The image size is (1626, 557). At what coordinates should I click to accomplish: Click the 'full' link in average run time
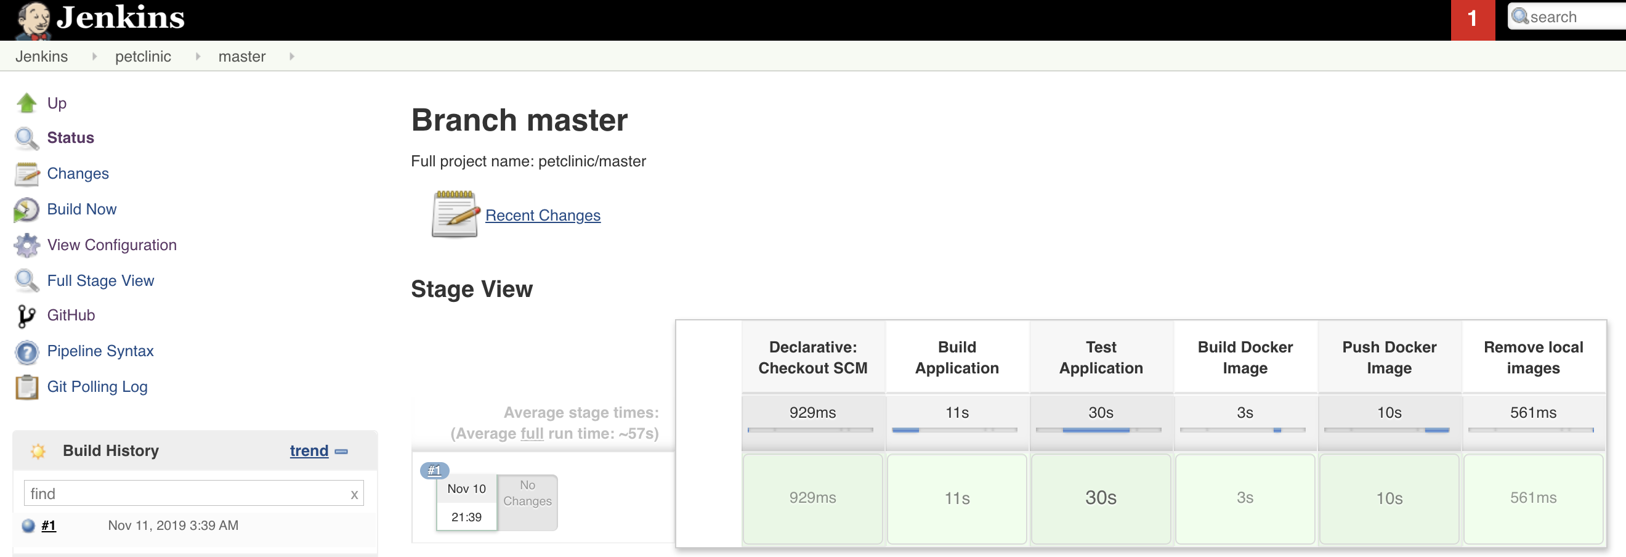(532, 433)
